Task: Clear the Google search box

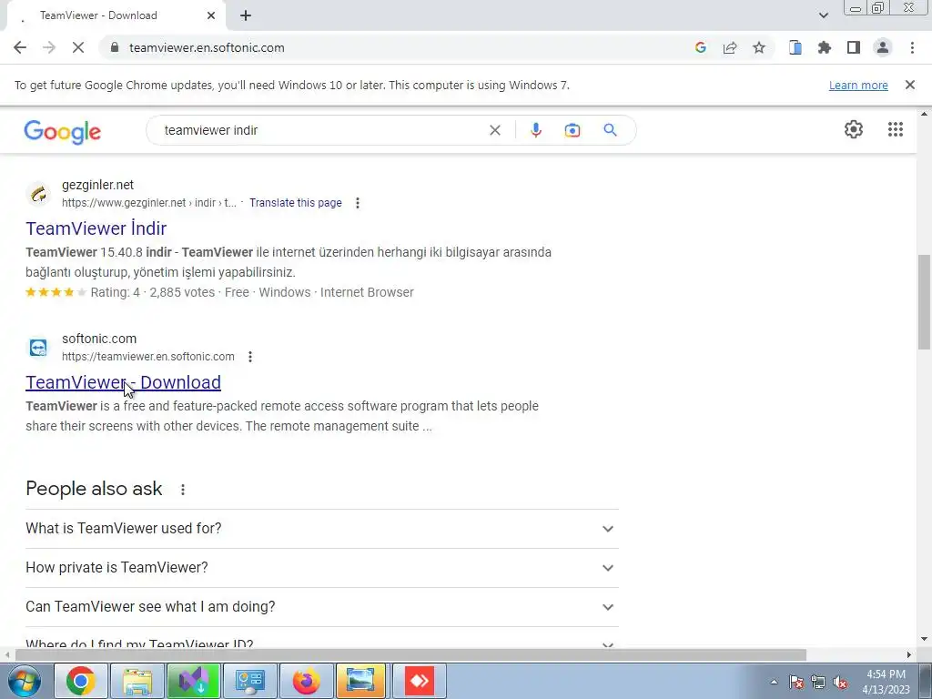Action: point(494,130)
